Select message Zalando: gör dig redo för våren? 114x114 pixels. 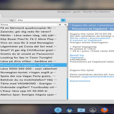point(33,32)
